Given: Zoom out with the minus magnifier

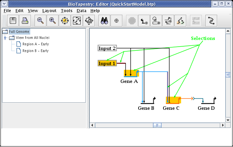Looking at the screenshot, I should coord(40,21).
